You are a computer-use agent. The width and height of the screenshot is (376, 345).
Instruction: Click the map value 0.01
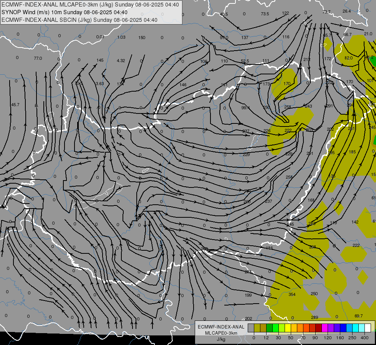click(x=100, y=37)
